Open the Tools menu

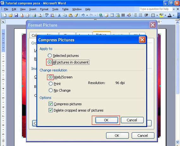pyautogui.click(x=55, y=9)
